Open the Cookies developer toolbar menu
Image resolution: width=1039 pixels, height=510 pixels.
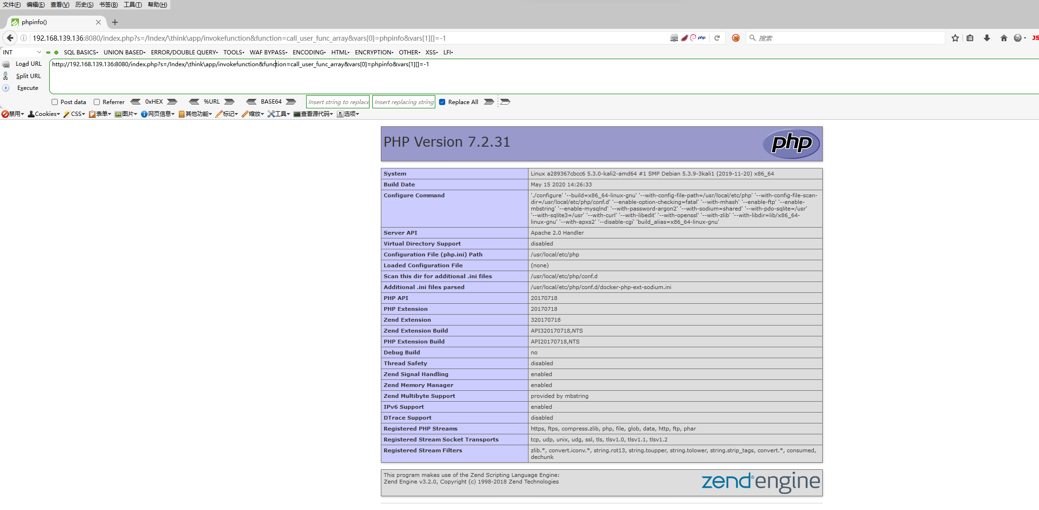tap(44, 114)
